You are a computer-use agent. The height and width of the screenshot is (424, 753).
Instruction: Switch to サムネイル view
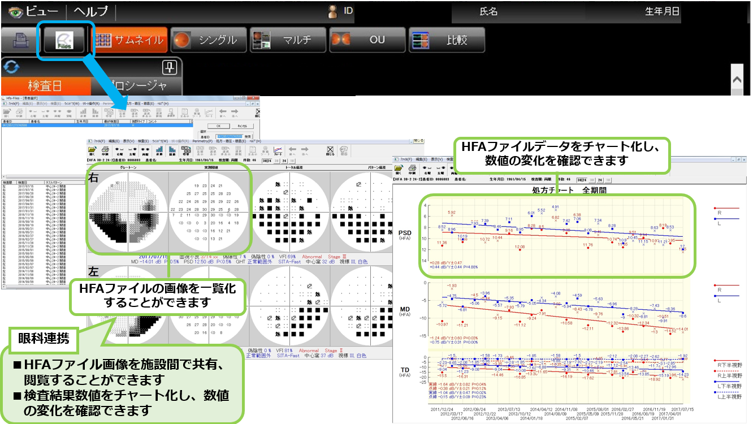pos(129,40)
